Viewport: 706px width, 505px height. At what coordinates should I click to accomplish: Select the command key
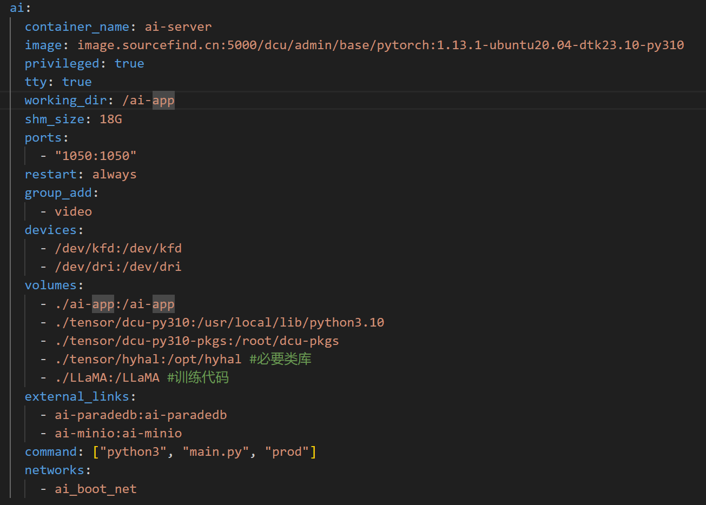coord(51,451)
